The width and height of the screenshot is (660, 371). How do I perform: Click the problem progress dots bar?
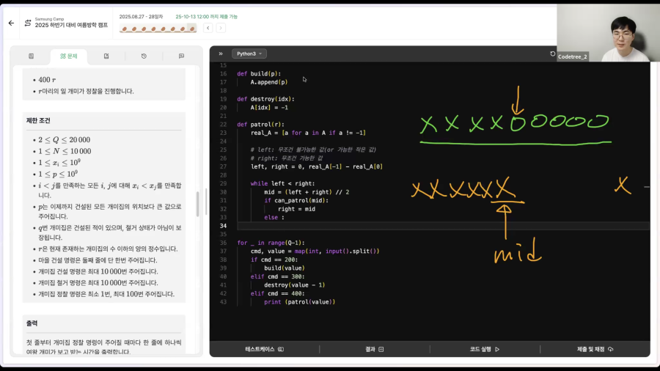click(x=158, y=29)
